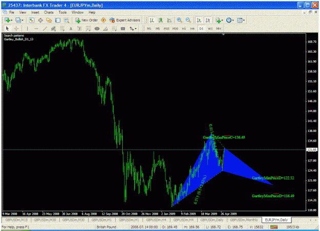Select the diagonal Trendline tool
The width and height of the screenshot is (320, 231).
coord(45,29)
